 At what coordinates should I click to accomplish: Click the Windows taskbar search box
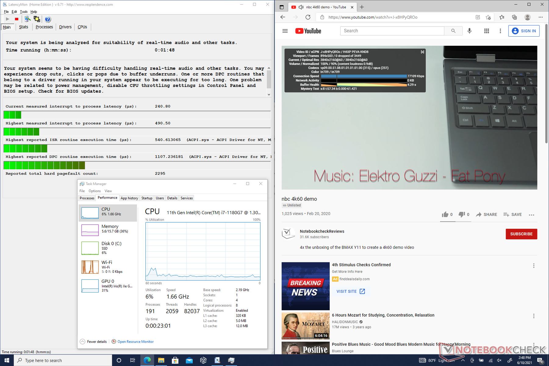(63, 360)
